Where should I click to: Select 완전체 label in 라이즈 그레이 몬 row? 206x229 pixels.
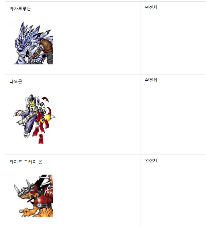151,160
